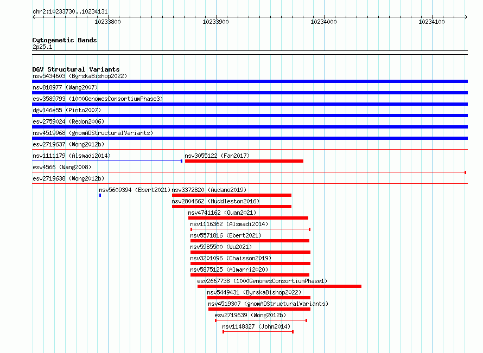Click the blue bar under nsv5434603
The image size is (483, 353).
pos(250,81)
